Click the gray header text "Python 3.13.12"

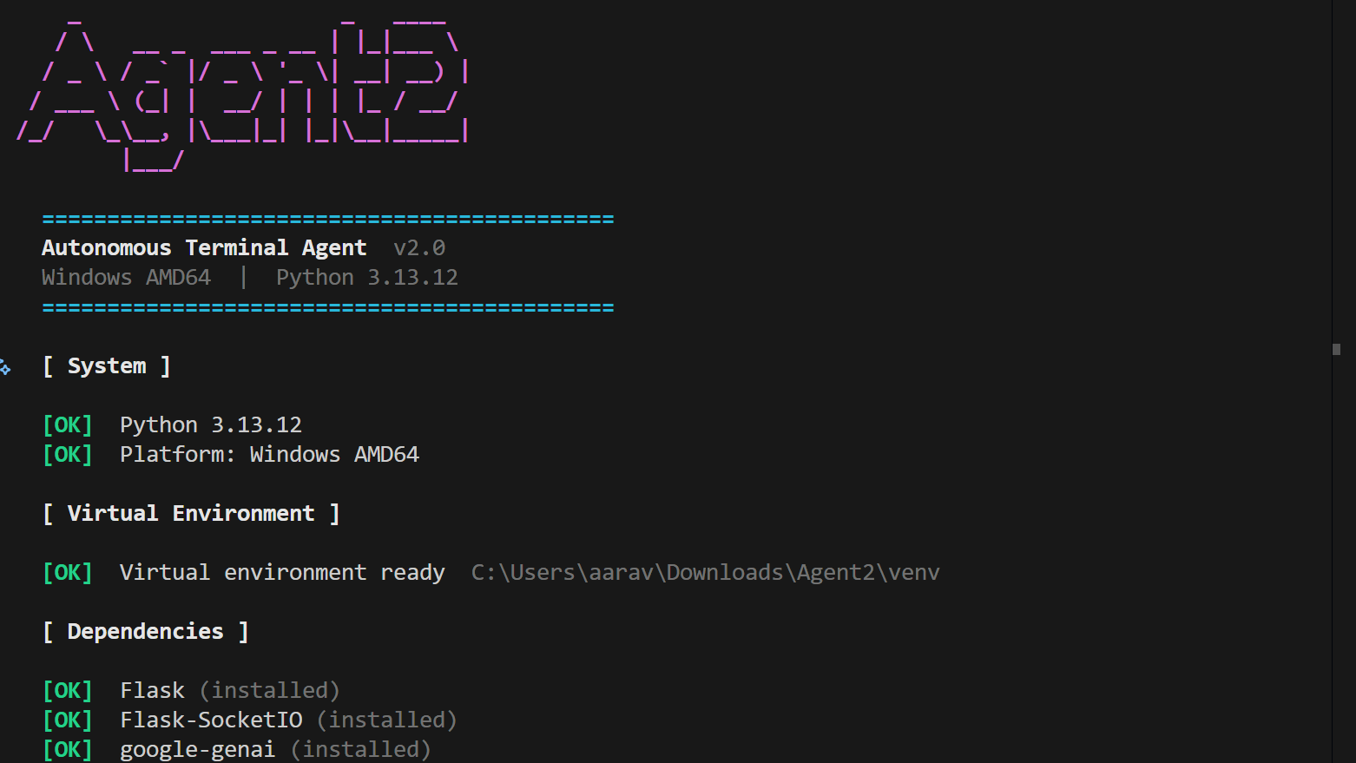click(366, 278)
